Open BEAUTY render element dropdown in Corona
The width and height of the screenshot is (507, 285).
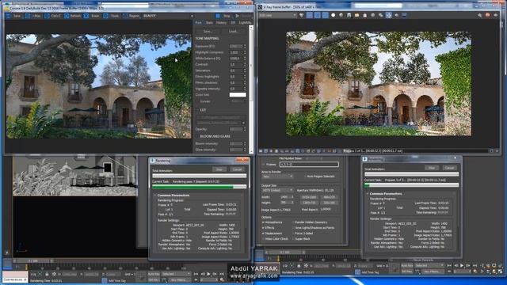[x=168, y=16]
